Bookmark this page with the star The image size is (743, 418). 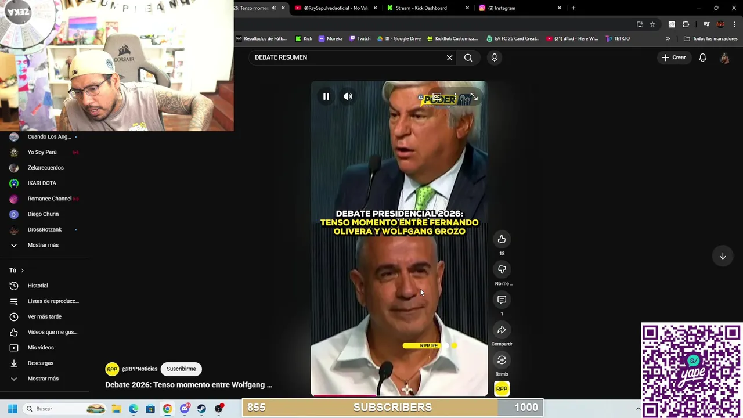point(652,24)
